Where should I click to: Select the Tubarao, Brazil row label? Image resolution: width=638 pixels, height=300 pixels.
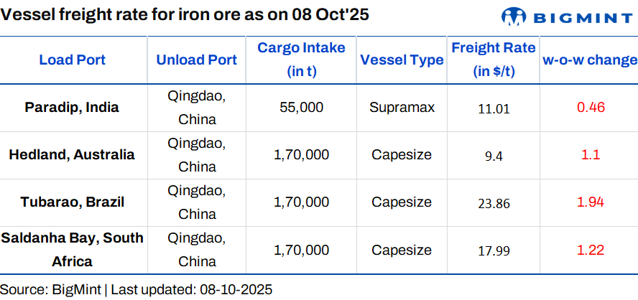tap(72, 202)
